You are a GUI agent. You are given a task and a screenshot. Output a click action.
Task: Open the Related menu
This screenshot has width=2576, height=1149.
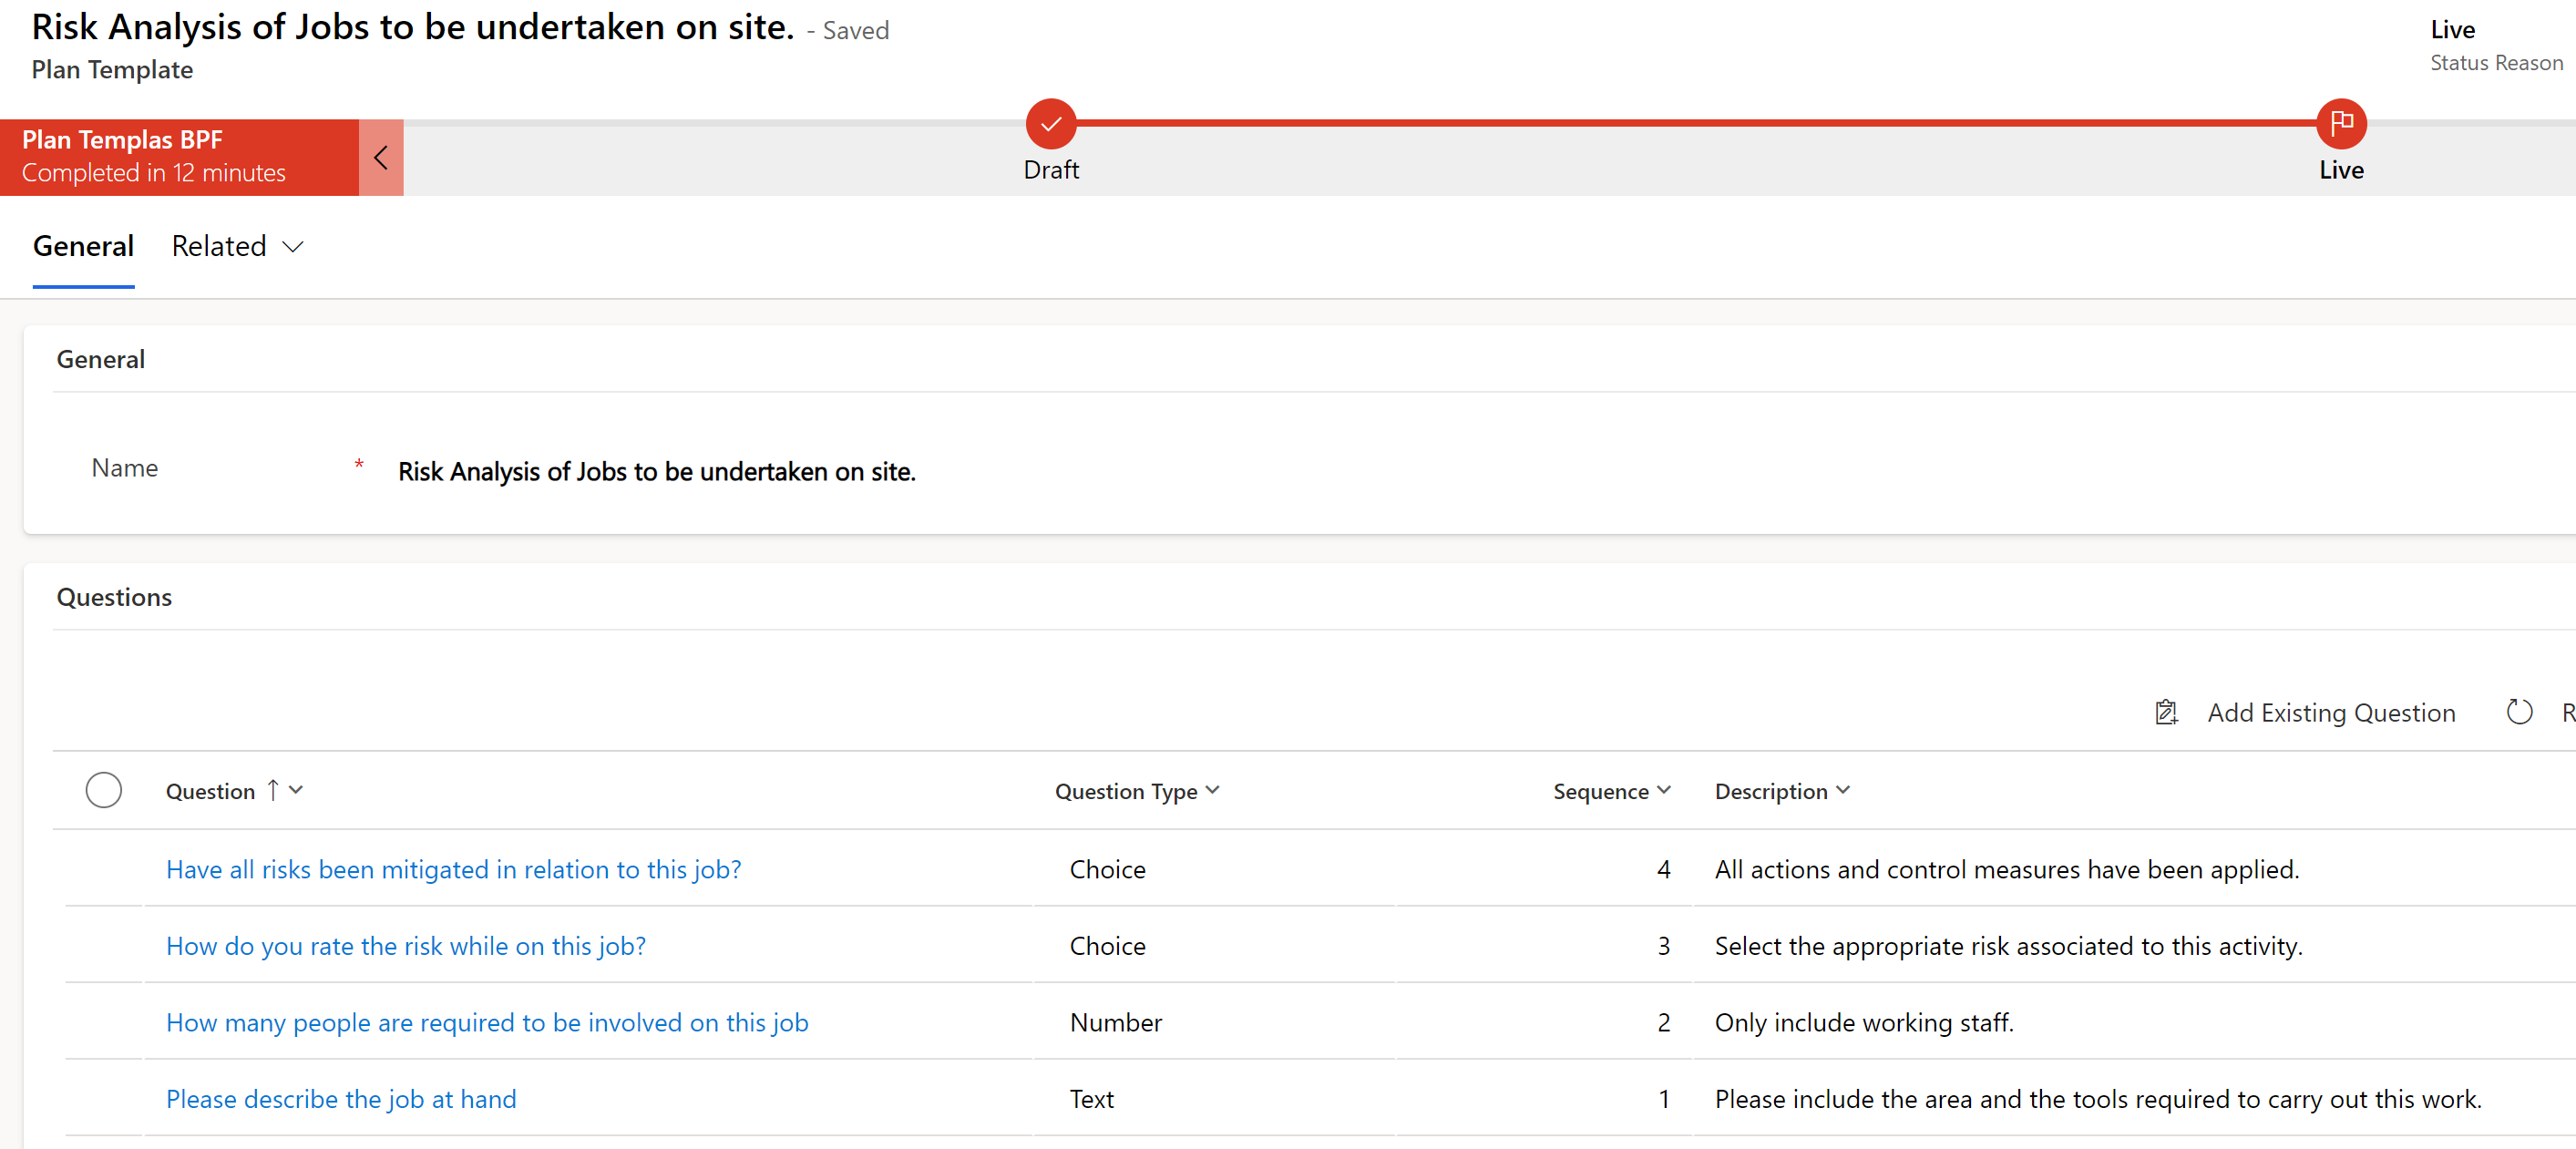click(237, 246)
